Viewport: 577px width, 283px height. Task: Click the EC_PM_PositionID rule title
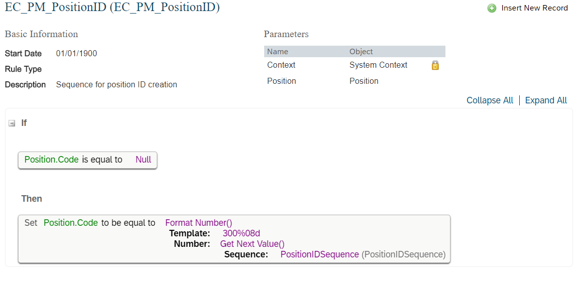[112, 8]
